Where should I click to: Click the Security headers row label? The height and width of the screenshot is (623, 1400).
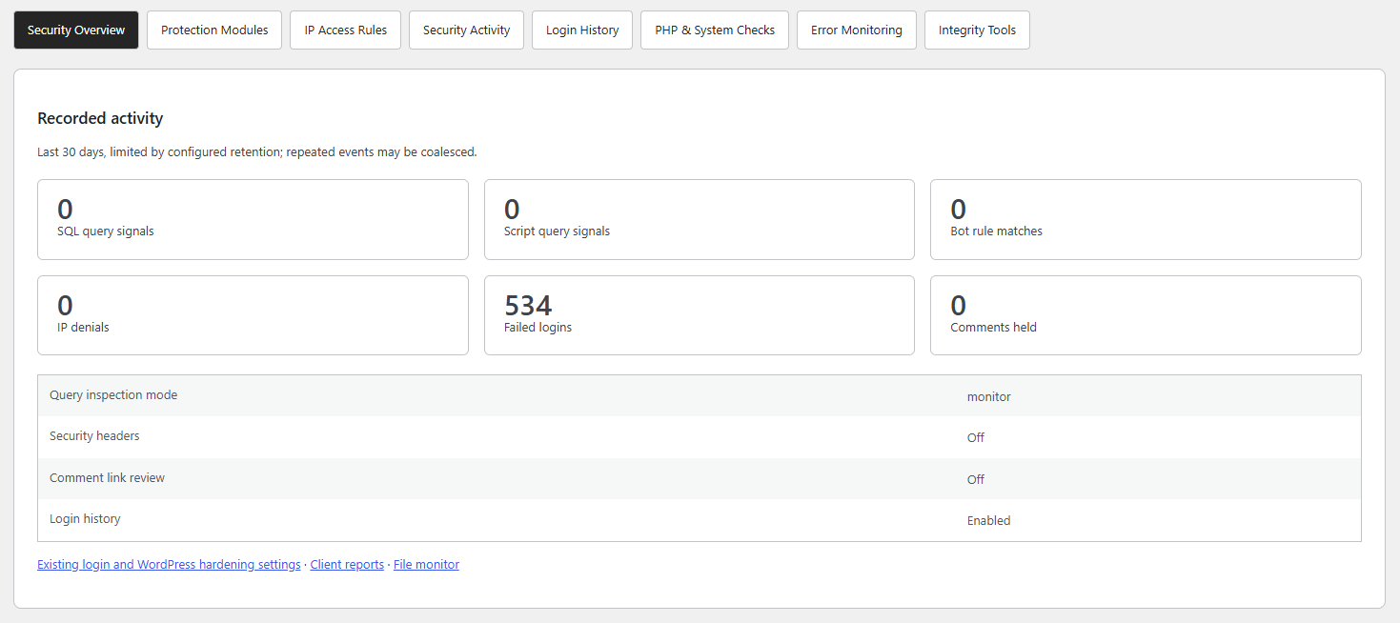click(94, 435)
